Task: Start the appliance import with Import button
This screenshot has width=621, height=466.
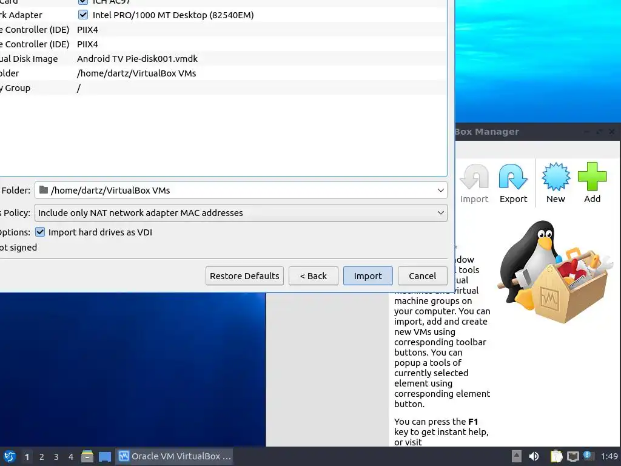Action: pos(368,276)
